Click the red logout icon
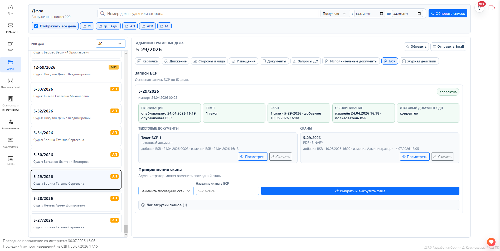The height and width of the screenshot is (251, 500). click(x=492, y=8)
